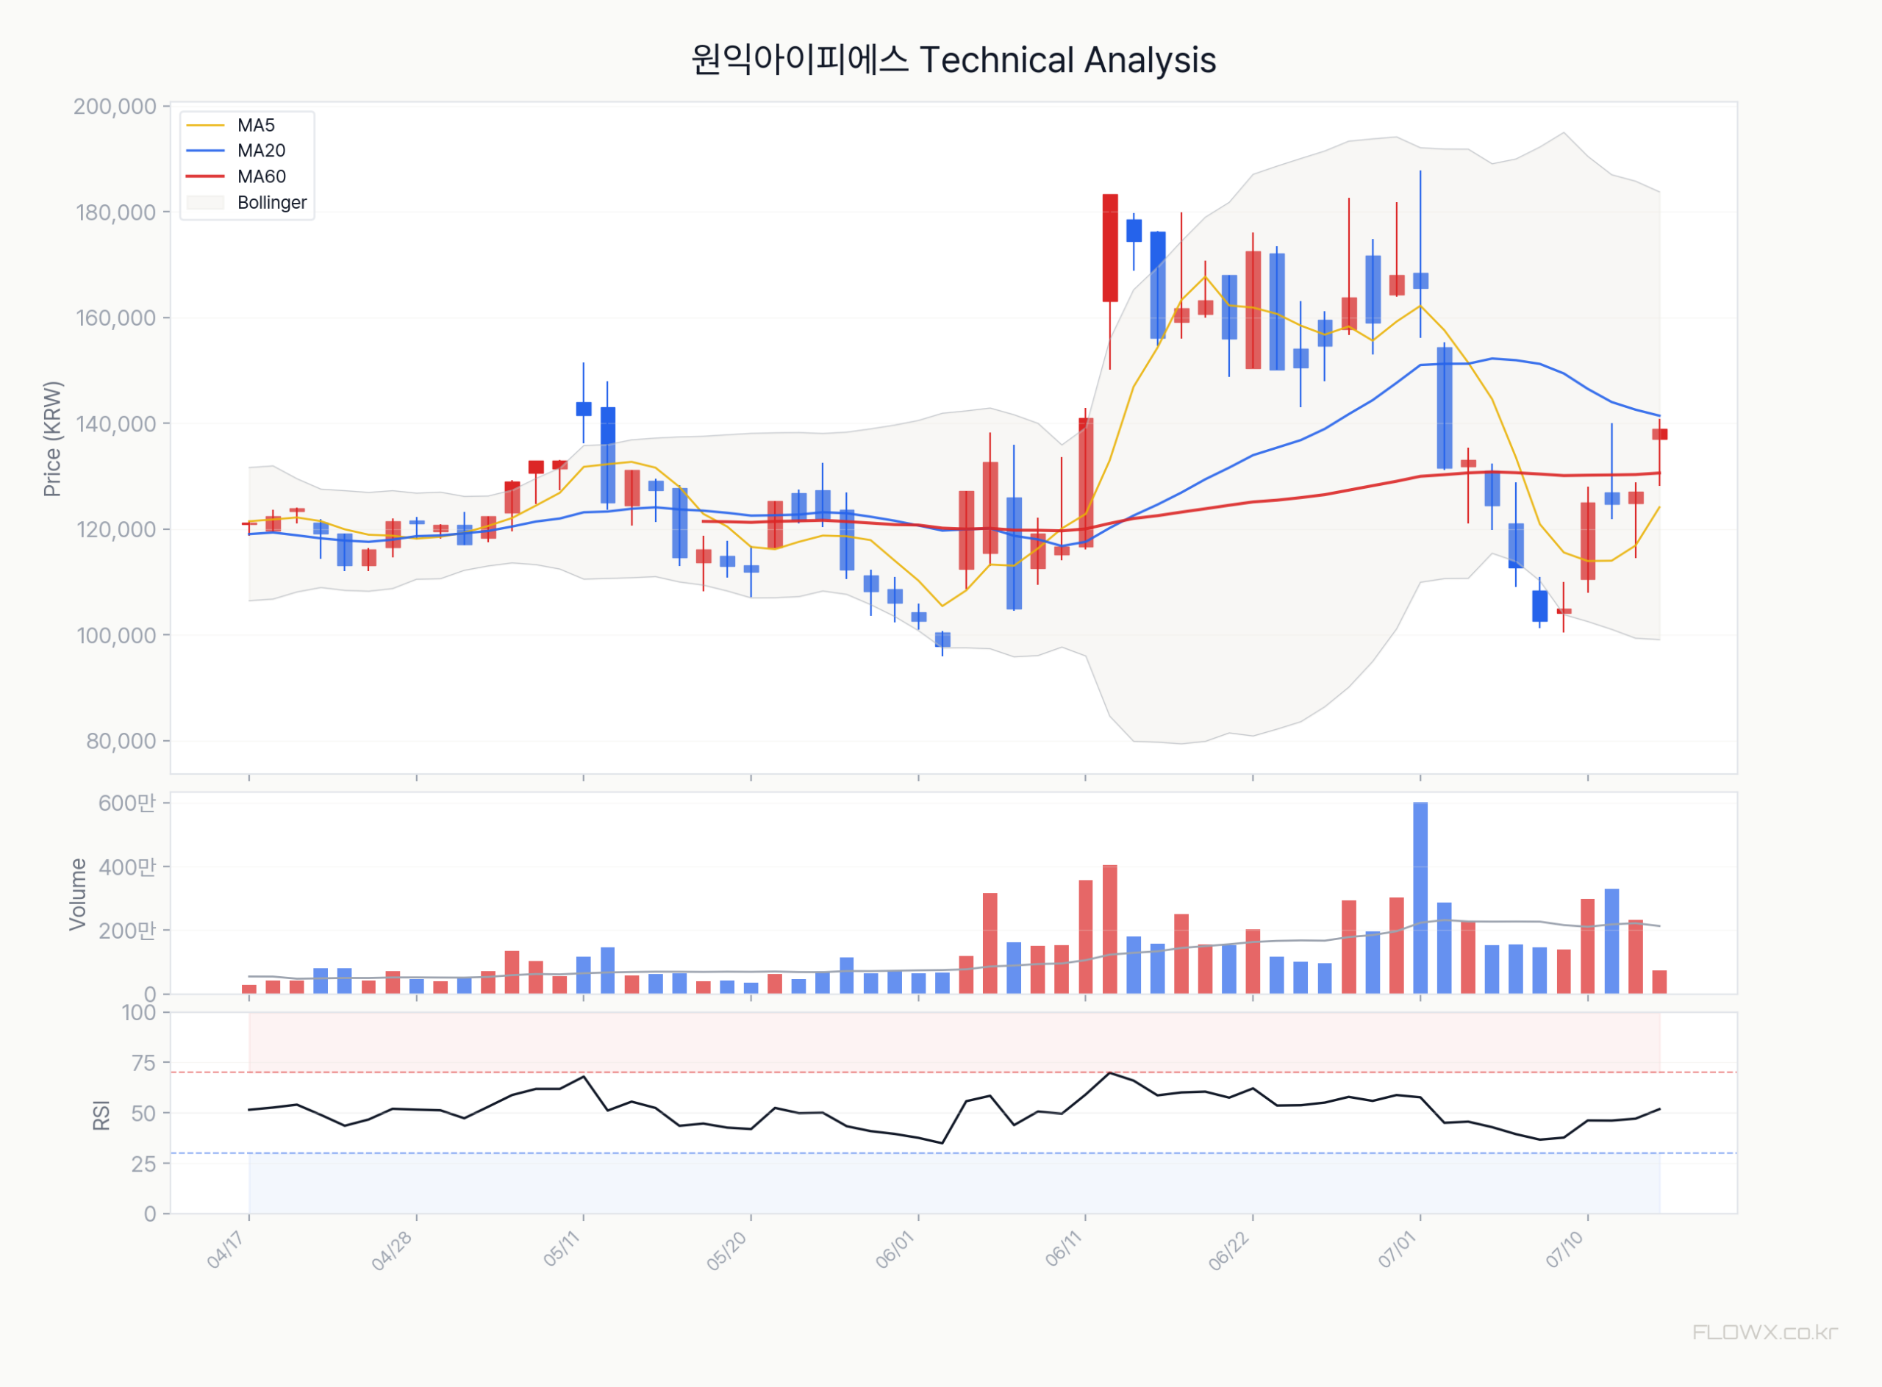Click the "05/11" date label
Screen dimensions: 1882x1387
click(x=561, y=1250)
